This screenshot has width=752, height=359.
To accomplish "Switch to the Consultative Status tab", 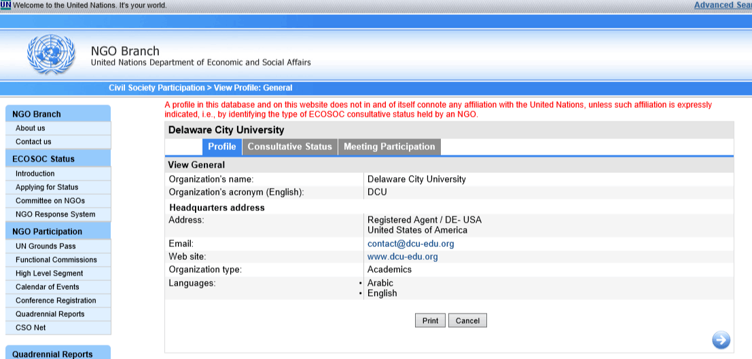I will point(289,147).
